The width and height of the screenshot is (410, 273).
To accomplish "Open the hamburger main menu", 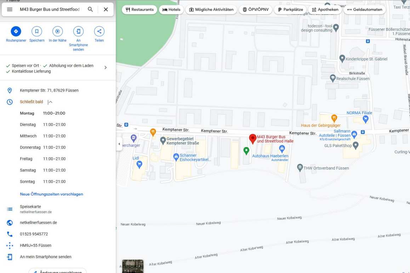I will pos(10,10).
